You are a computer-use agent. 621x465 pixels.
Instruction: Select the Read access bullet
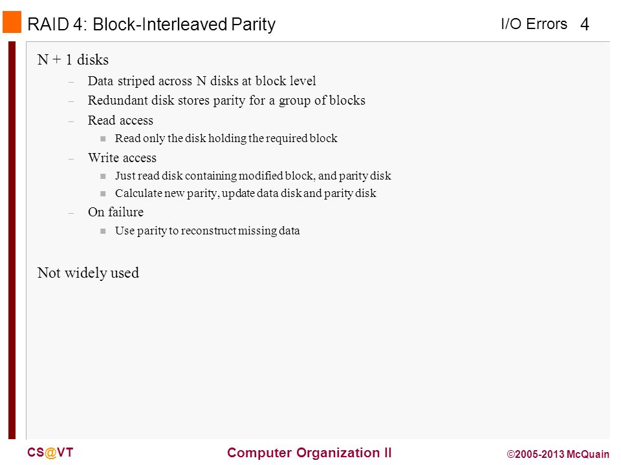120,120
